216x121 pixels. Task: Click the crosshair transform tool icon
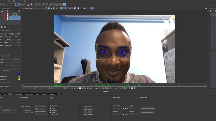pos(61,5)
